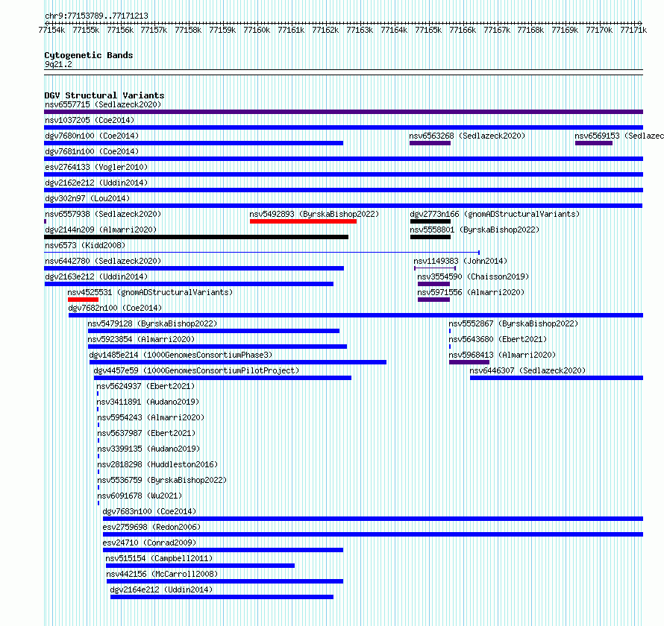The height and width of the screenshot is (626, 664).
Task: Open the dgv7681n100 (Coe2014) entry
Action: coord(92,151)
